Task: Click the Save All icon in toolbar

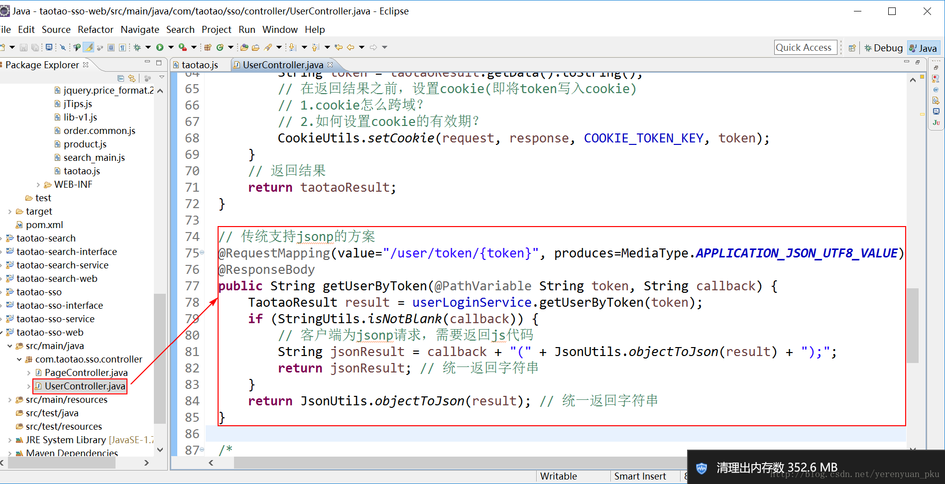Action: tap(35, 47)
